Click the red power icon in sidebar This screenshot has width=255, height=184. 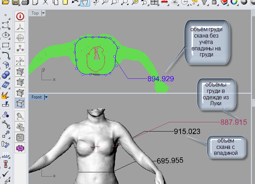click(20, 16)
